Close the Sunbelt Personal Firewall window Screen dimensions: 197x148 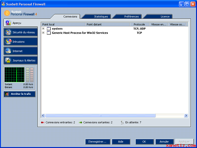point(193,4)
